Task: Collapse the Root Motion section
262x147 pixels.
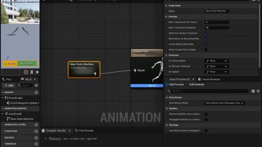Action: [167, 98]
